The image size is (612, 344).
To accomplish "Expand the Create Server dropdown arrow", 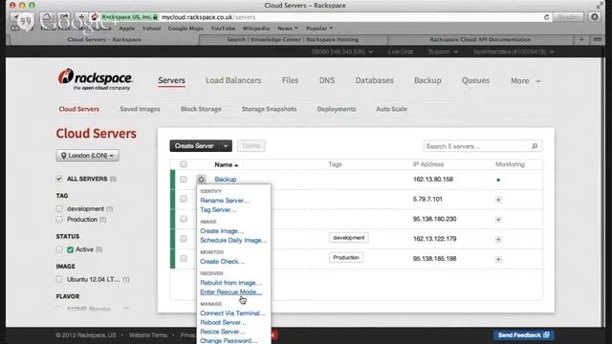I will (226, 146).
